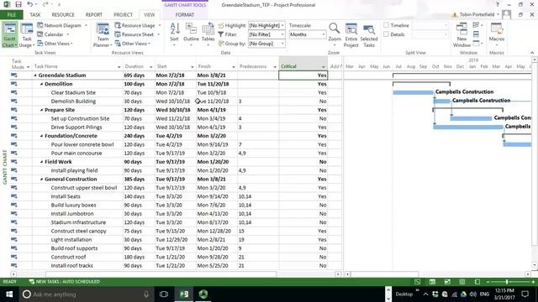Open the Predecessors column filter arrow
The width and height of the screenshot is (538, 302).
pyautogui.click(x=275, y=67)
